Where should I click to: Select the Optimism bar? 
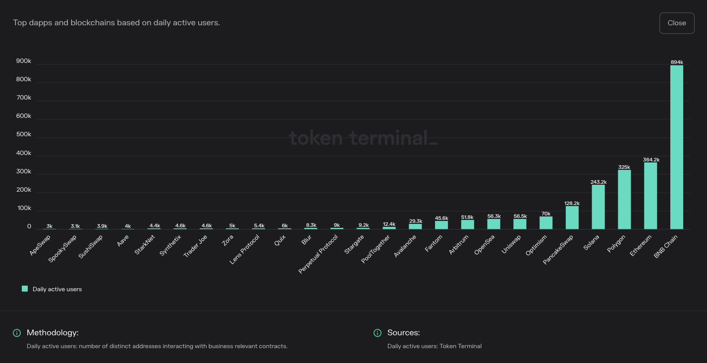[x=546, y=223]
